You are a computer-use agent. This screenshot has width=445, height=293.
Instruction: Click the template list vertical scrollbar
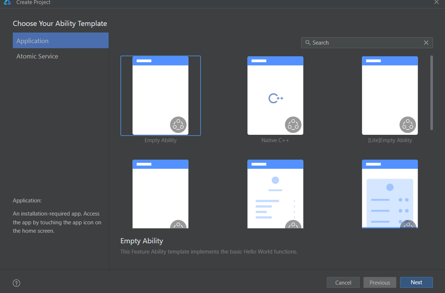click(x=432, y=93)
